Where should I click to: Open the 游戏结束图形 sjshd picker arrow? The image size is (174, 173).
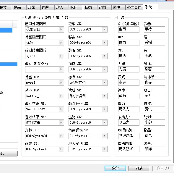coord(61,56)
